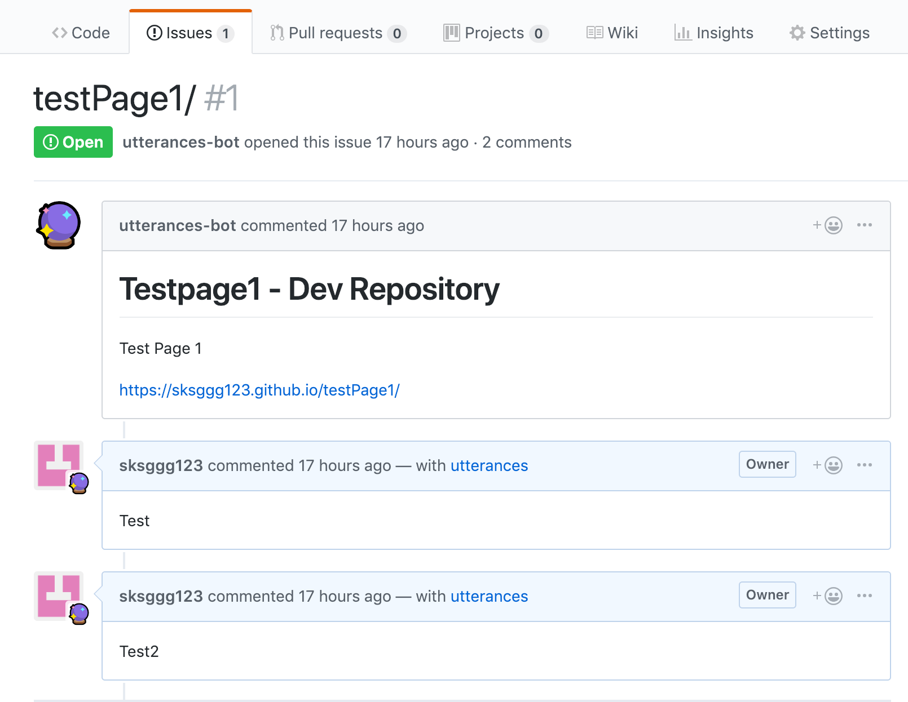Open the Wiki tab
This screenshot has height=702, width=908.
pos(612,33)
